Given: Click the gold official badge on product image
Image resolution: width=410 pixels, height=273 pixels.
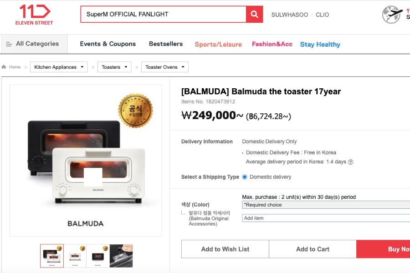Looking at the screenshot, I should pos(135,111).
